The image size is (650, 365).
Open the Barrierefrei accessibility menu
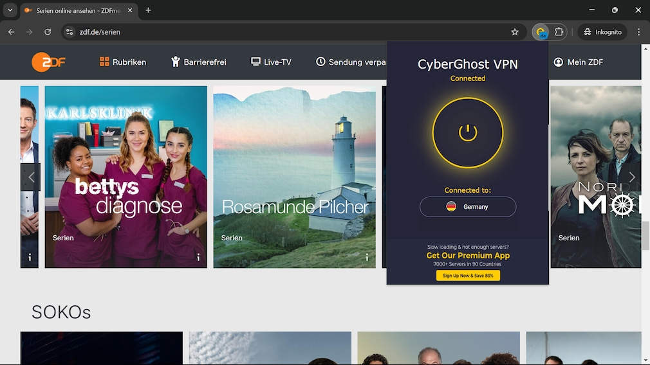(x=198, y=62)
